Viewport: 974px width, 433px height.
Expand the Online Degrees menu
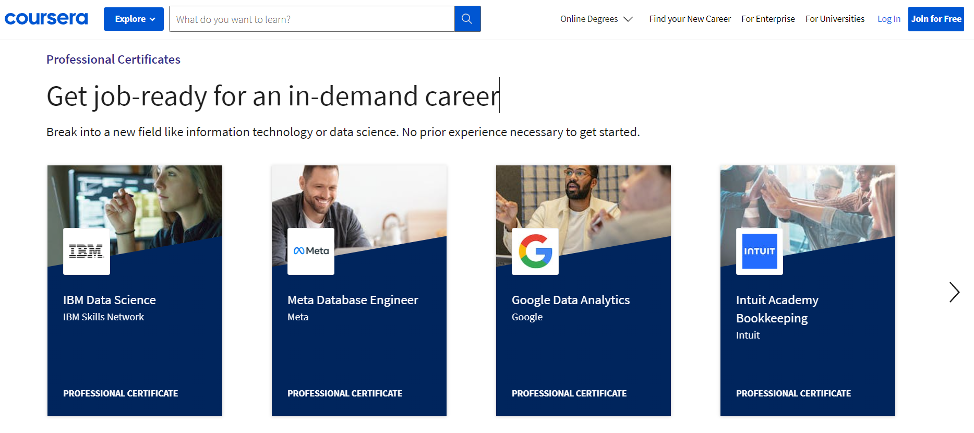tap(596, 19)
